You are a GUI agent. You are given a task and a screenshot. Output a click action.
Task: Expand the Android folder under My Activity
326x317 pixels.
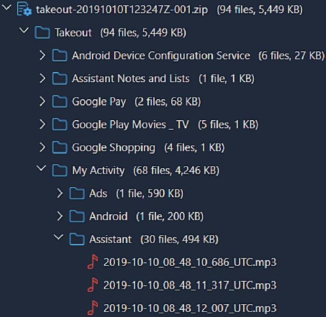tap(59, 217)
